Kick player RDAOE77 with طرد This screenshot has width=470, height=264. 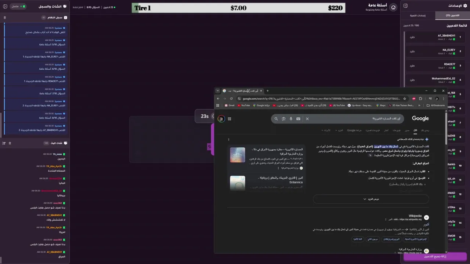[x=412, y=66]
